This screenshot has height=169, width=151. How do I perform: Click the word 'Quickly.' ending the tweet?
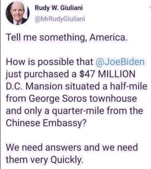[x=67, y=160]
